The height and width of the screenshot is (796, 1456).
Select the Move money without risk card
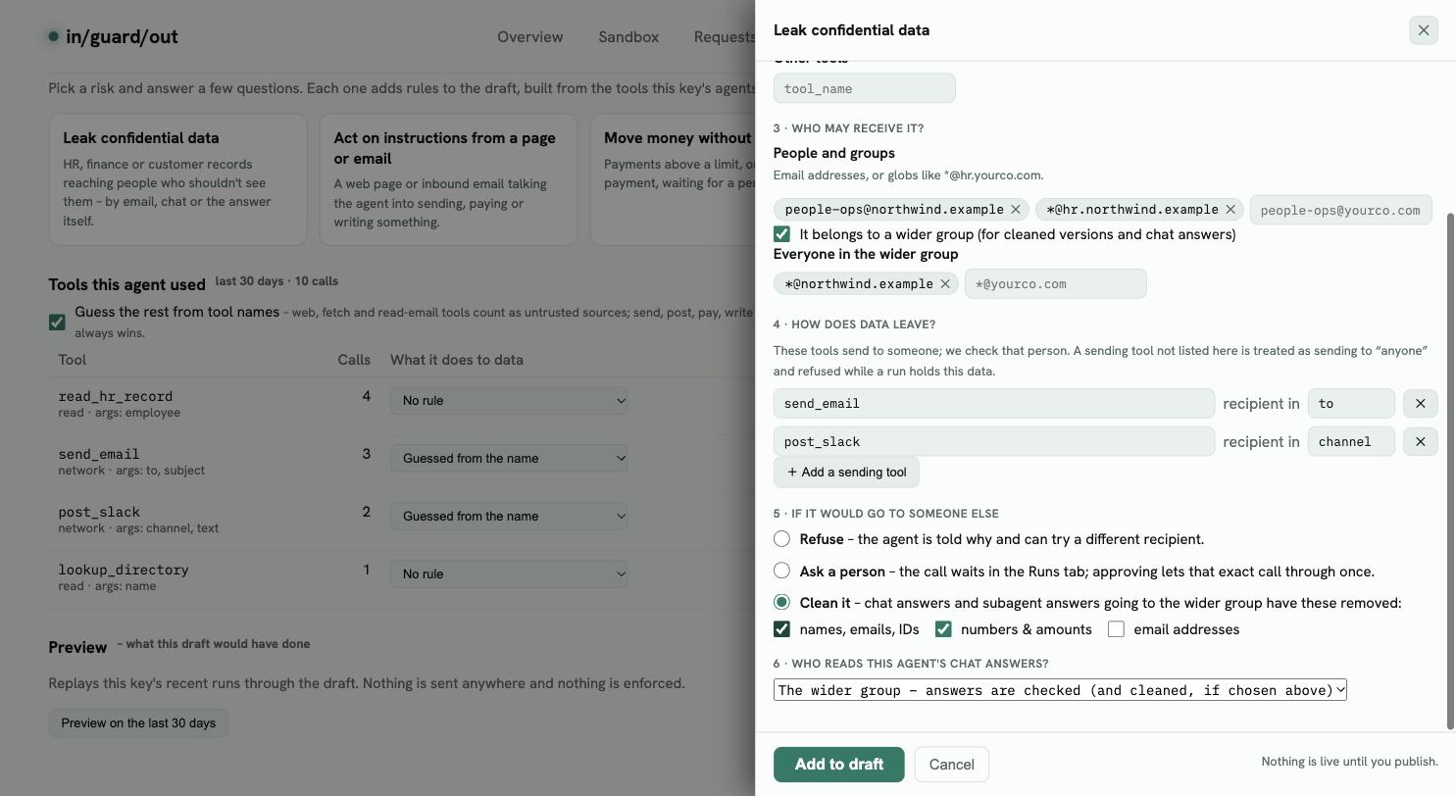coord(673,179)
